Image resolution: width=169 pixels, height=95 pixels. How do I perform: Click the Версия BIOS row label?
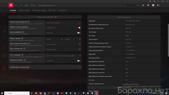click(x=92, y=54)
